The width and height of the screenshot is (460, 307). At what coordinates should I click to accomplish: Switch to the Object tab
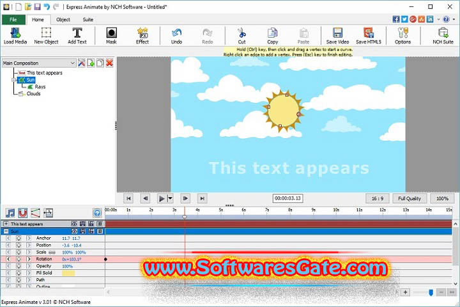tap(63, 19)
